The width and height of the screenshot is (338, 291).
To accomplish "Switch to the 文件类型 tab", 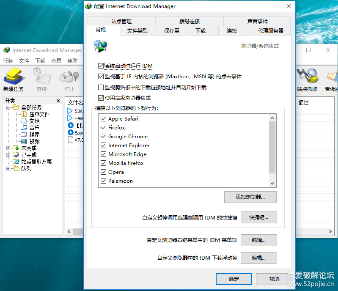I will pos(137,30).
